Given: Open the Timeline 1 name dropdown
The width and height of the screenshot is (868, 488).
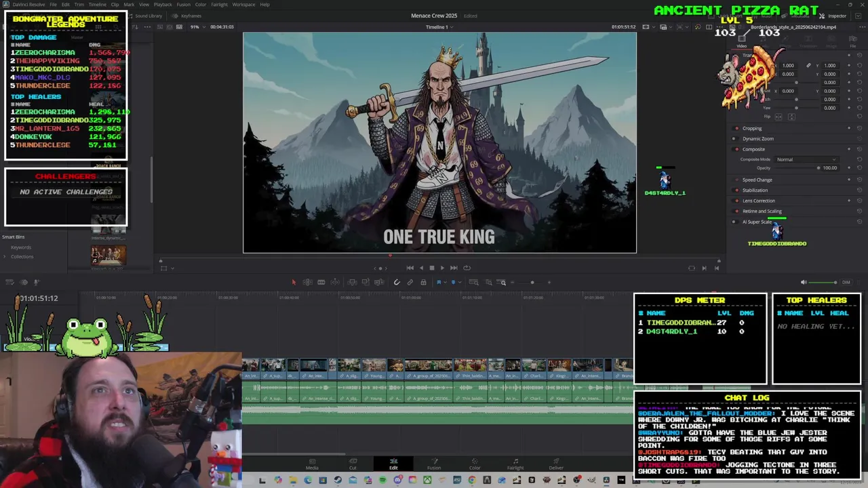Looking at the screenshot, I should click(439, 27).
